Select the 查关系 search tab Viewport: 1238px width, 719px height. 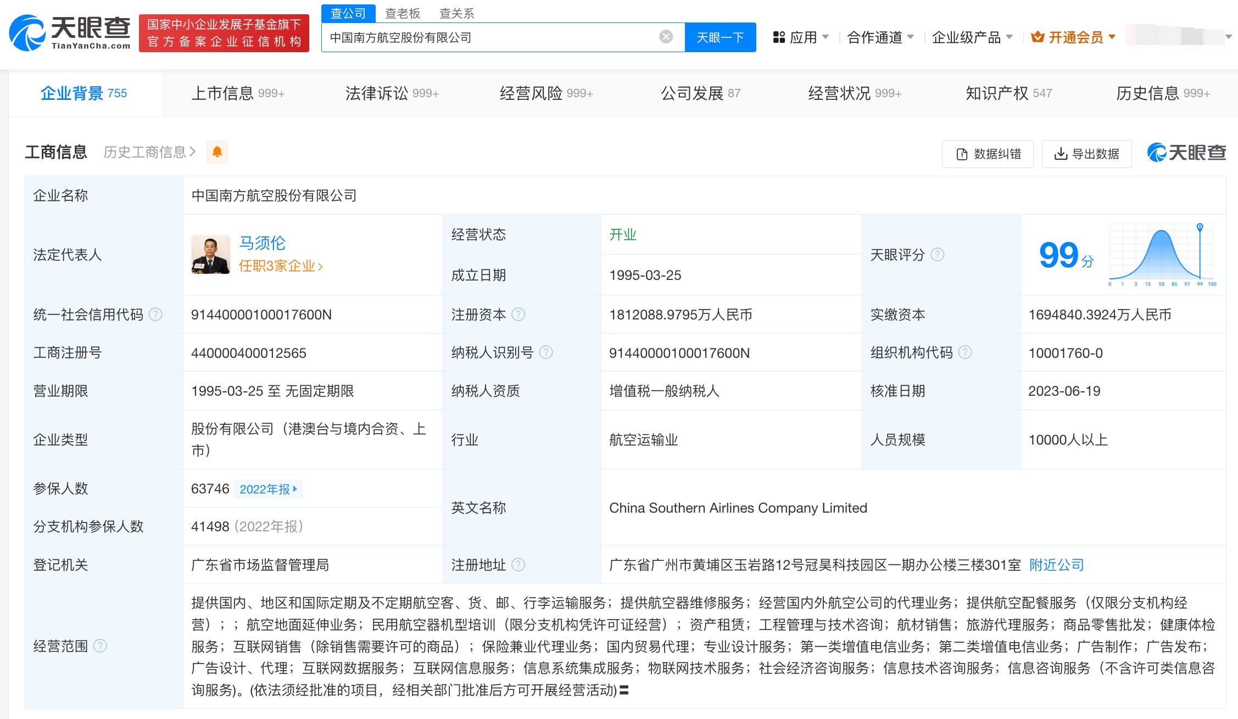[457, 13]
